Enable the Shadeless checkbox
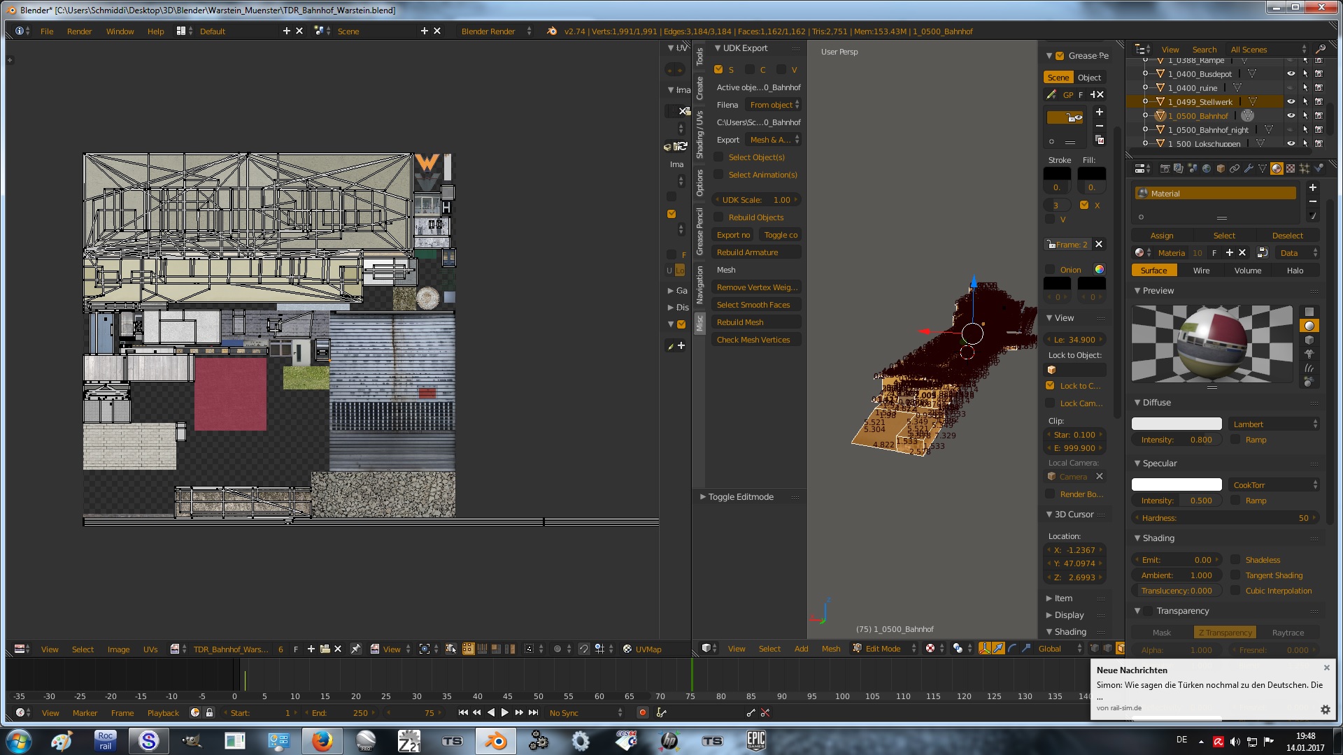The width and height of the screenshot is (1343, 755). (x=1235, y=559)
